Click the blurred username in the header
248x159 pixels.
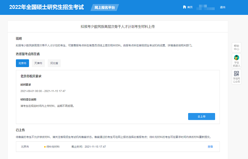(x=206, y=7)
